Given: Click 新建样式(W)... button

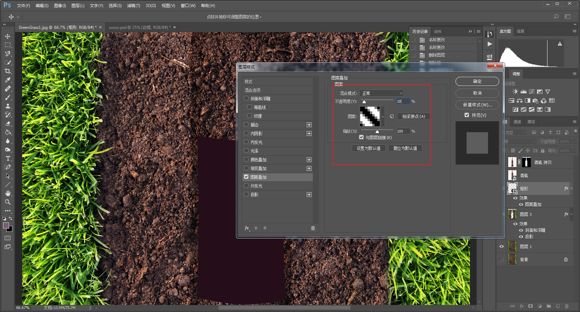Looking at the screenshot, I should (477, 105).
